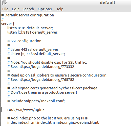Click the 'listen [::]:8181 default_server;' line

(x=33, y=32)
